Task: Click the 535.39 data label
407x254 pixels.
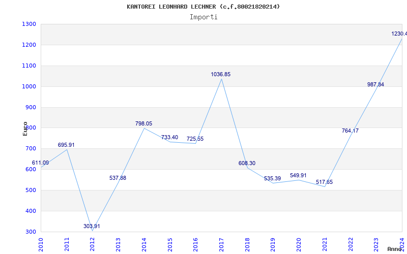Action: click(x=272, y=179)
